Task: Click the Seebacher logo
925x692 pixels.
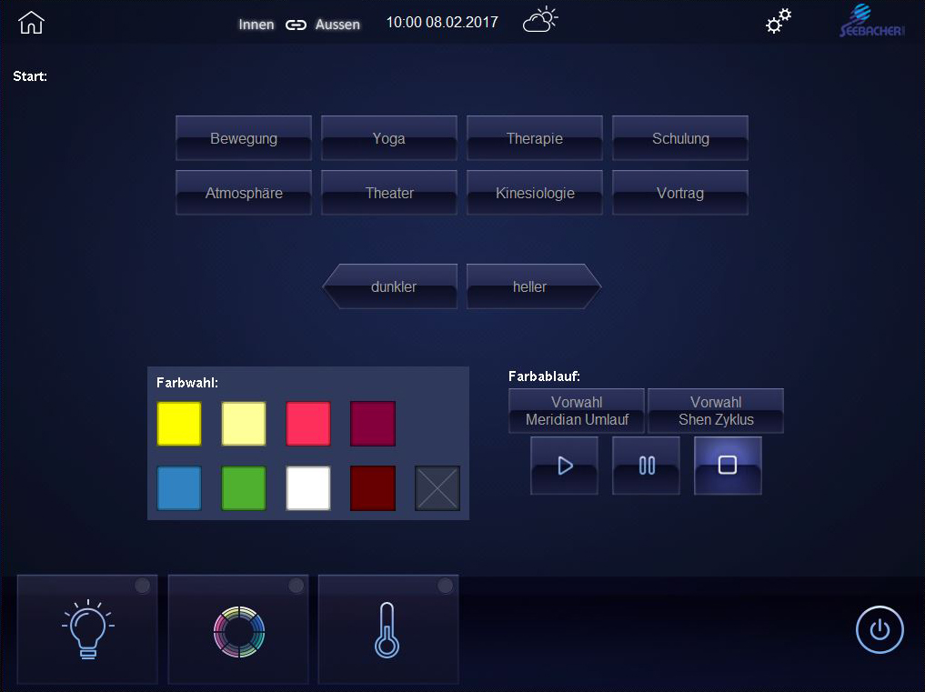Action: [870, 22]
